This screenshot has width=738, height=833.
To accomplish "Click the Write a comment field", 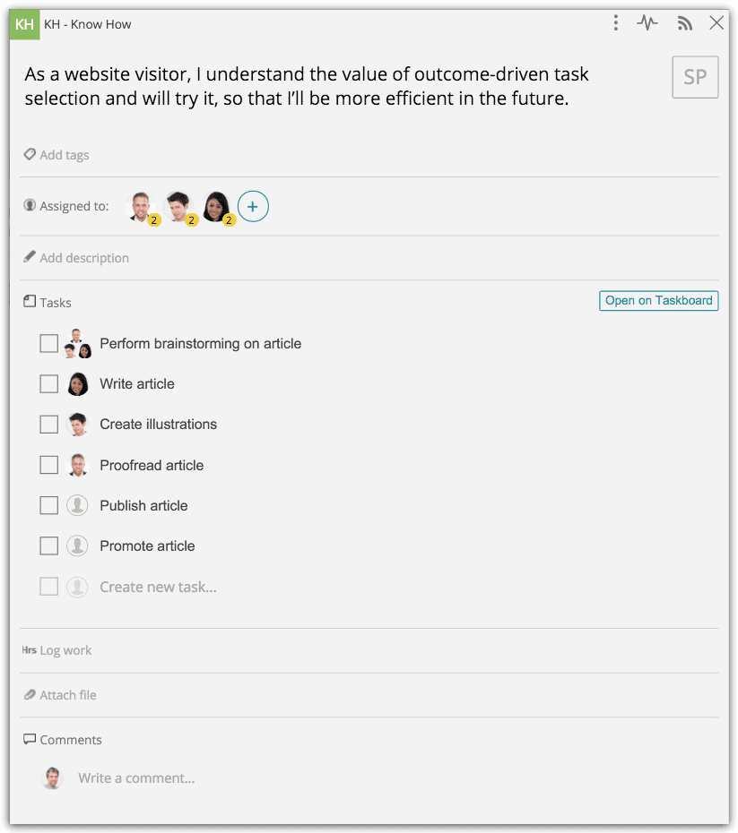I will pos(136,778).
